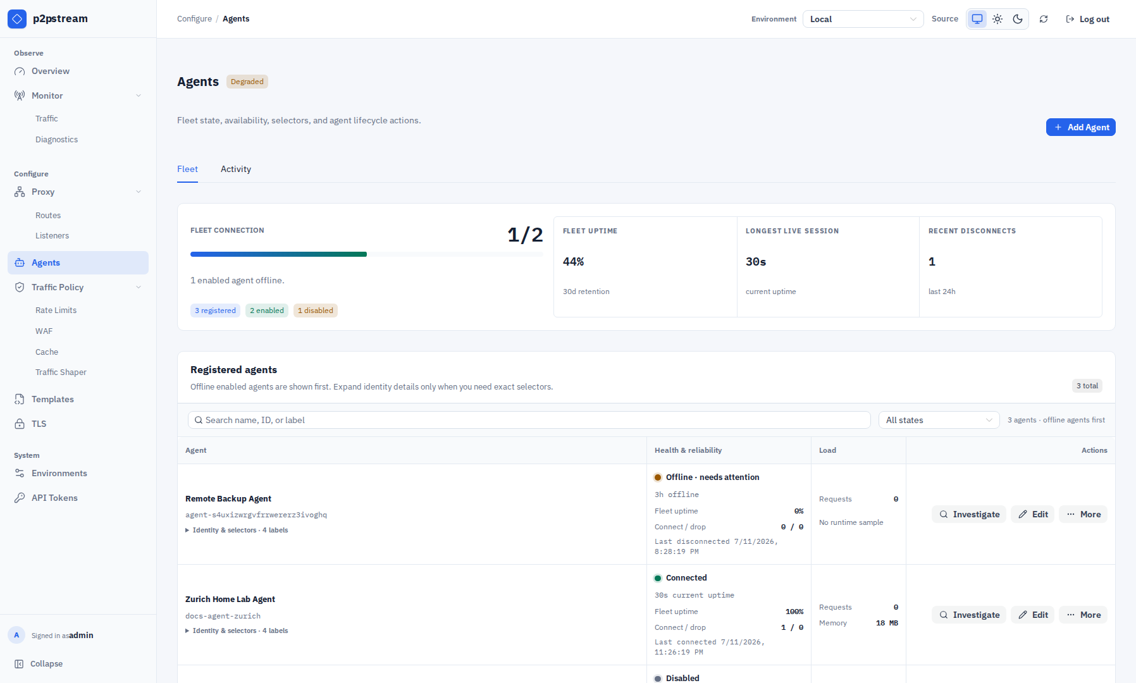Open More menu for Remote Backup Agent

click(x=1084, y=514)
